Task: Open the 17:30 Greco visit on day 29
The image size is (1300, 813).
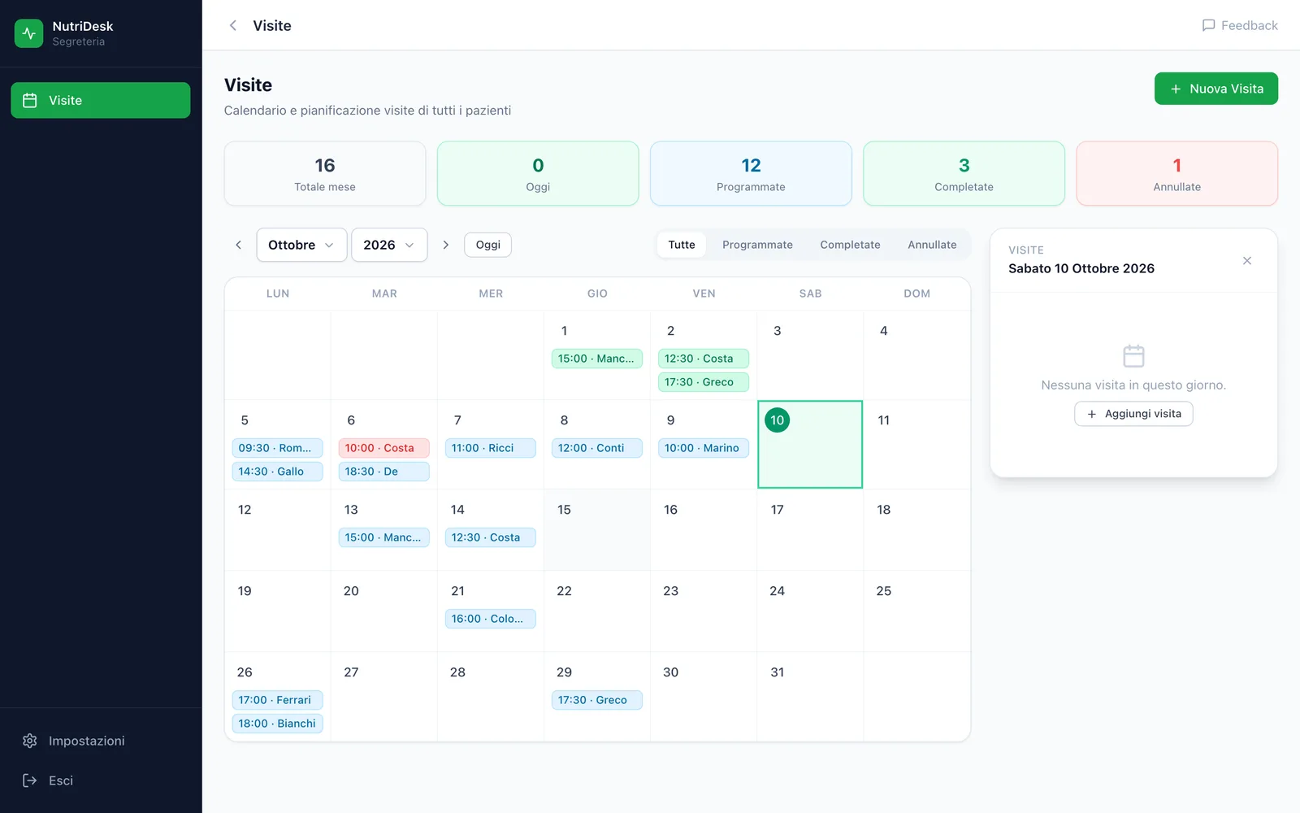Action: tap(597, 700)
